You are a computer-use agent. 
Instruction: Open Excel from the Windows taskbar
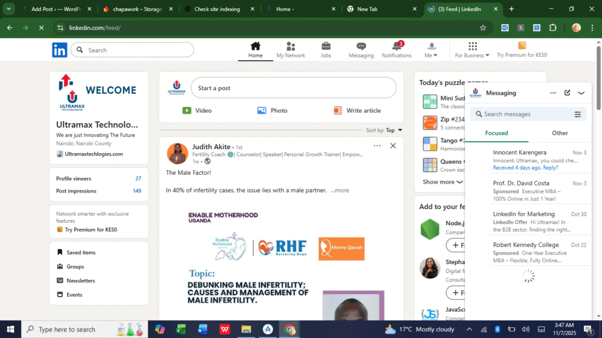coord(181,329)
